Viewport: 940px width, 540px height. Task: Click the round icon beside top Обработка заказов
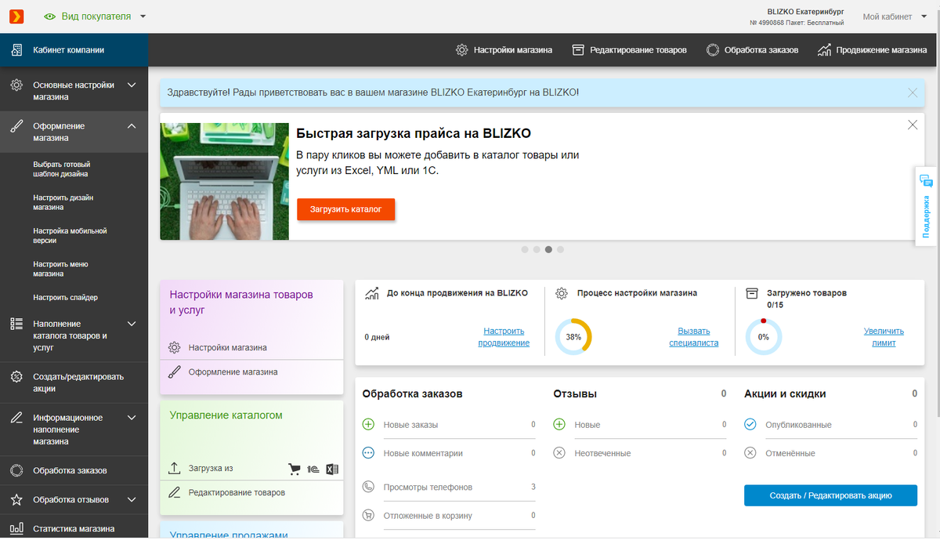(713, 50)
